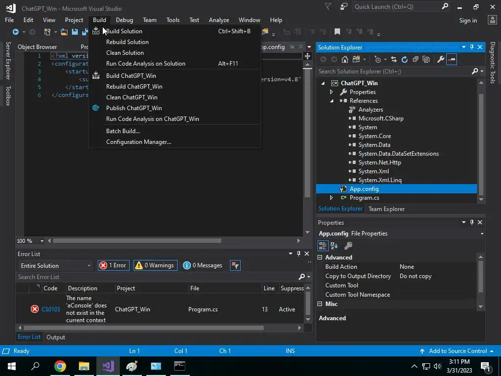The height and width of the screenshot is (376, 501).
Task: Click the Search Error List field
Action: click(157, 277)
